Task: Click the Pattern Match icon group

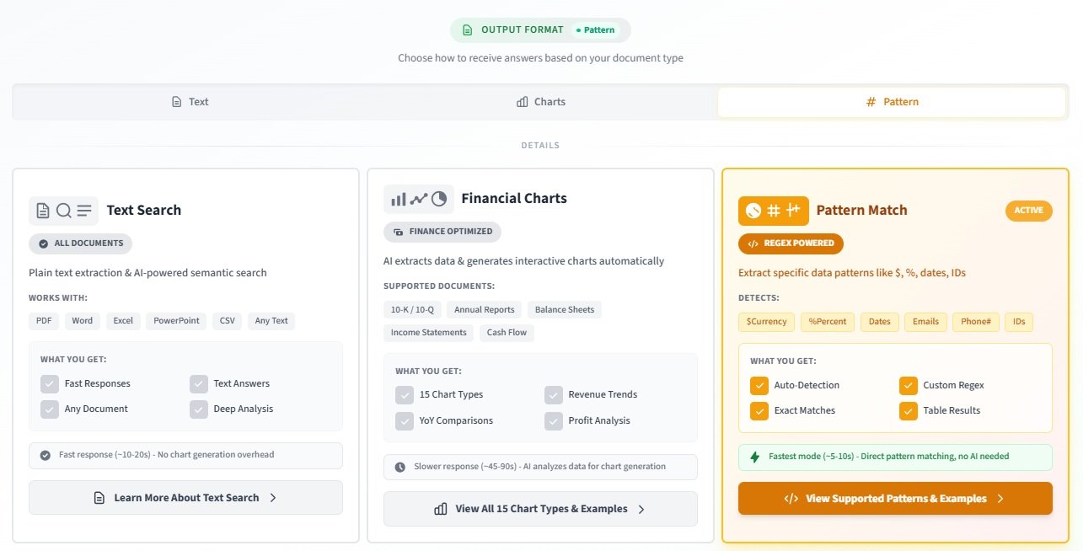Action: pos(773,211)
